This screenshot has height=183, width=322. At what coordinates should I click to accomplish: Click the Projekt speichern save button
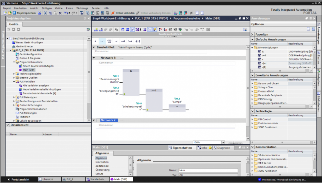click(x=24, y=13)
